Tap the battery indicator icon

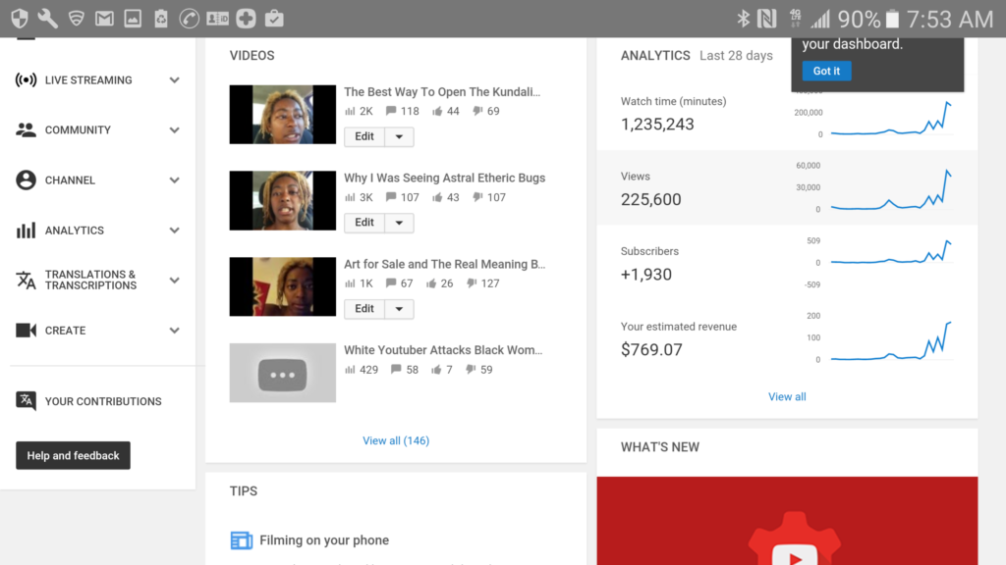pos(892,20)
